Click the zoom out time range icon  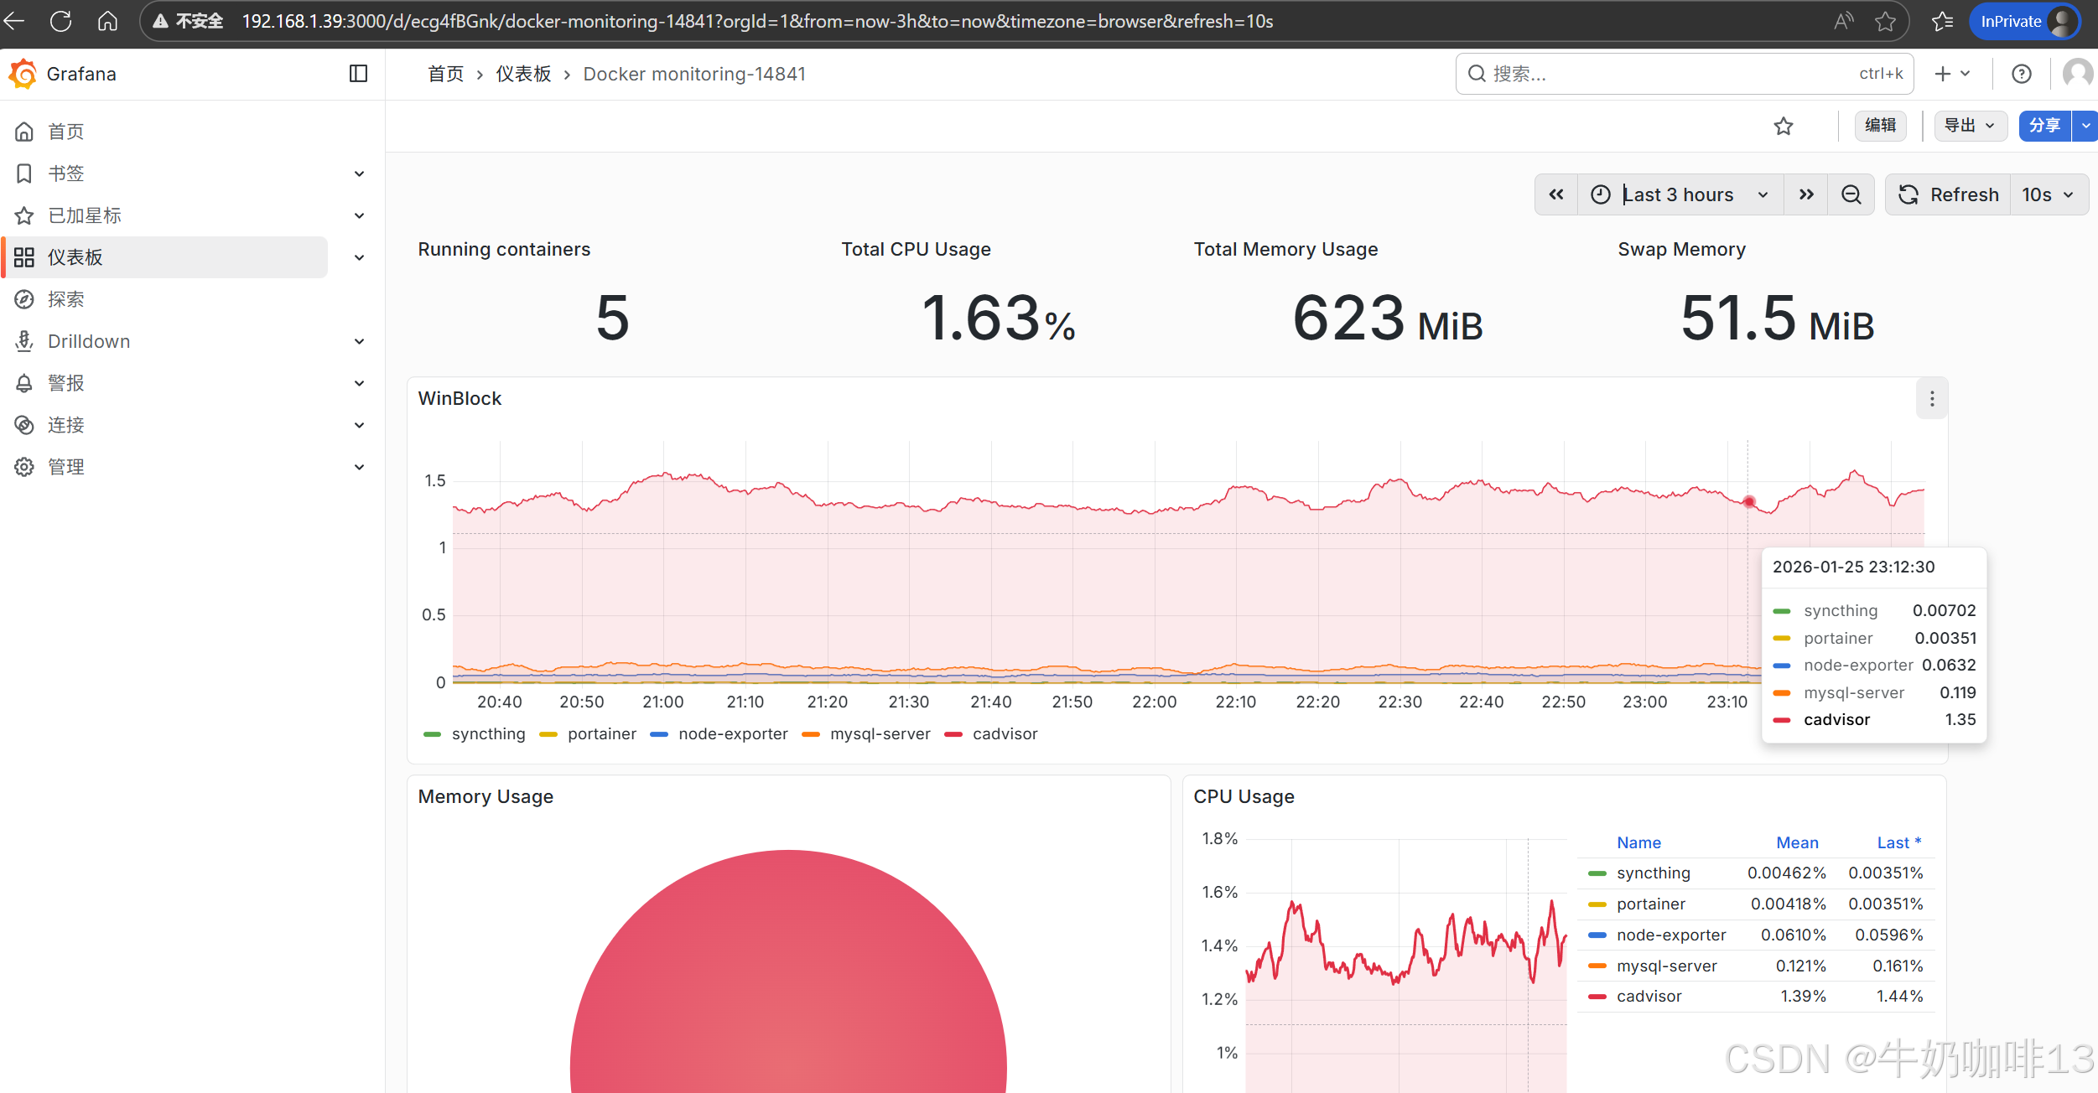1851,194
